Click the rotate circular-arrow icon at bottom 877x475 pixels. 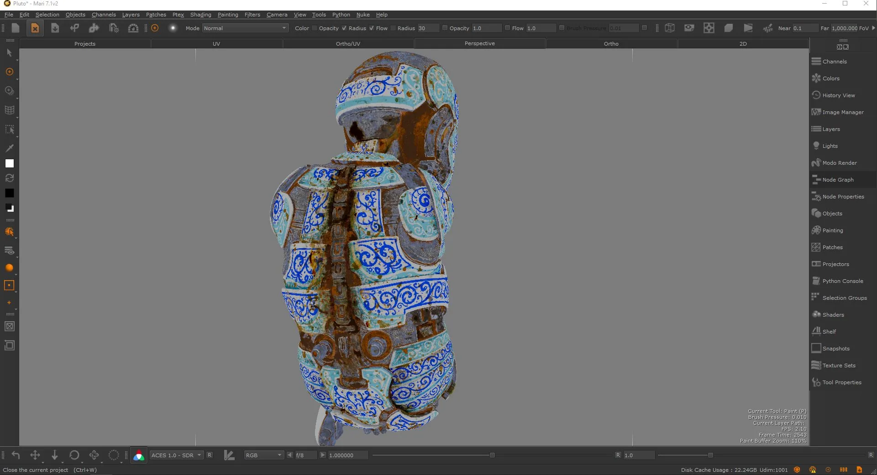point(74,455)
